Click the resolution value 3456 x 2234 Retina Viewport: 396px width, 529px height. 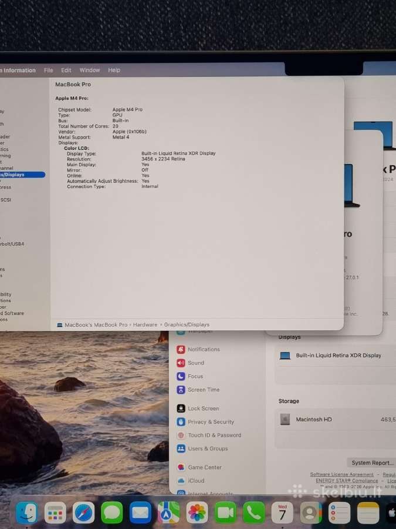pyautogui.click(x=163, y=159)
